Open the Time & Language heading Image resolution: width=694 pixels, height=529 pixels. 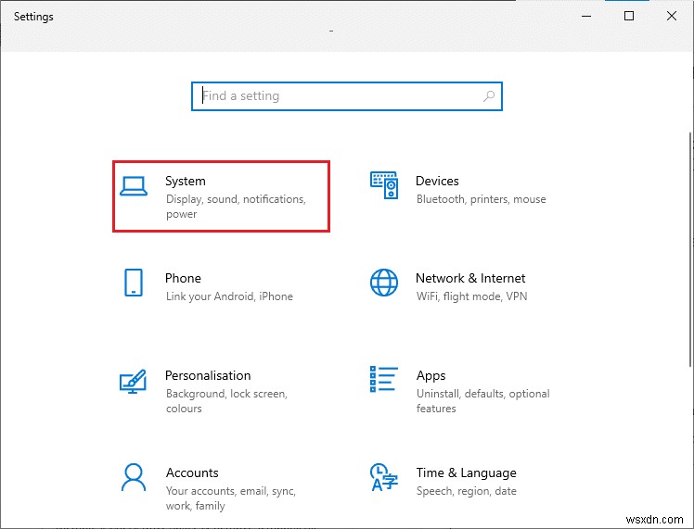click(467, 472)
